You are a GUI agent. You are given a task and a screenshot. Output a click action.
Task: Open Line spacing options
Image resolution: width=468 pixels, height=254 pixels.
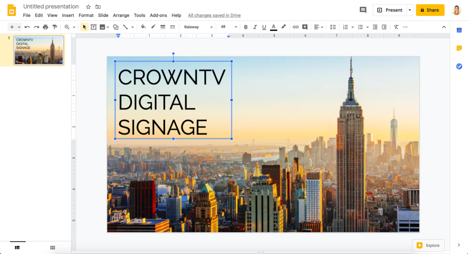(x=333, y=27)
